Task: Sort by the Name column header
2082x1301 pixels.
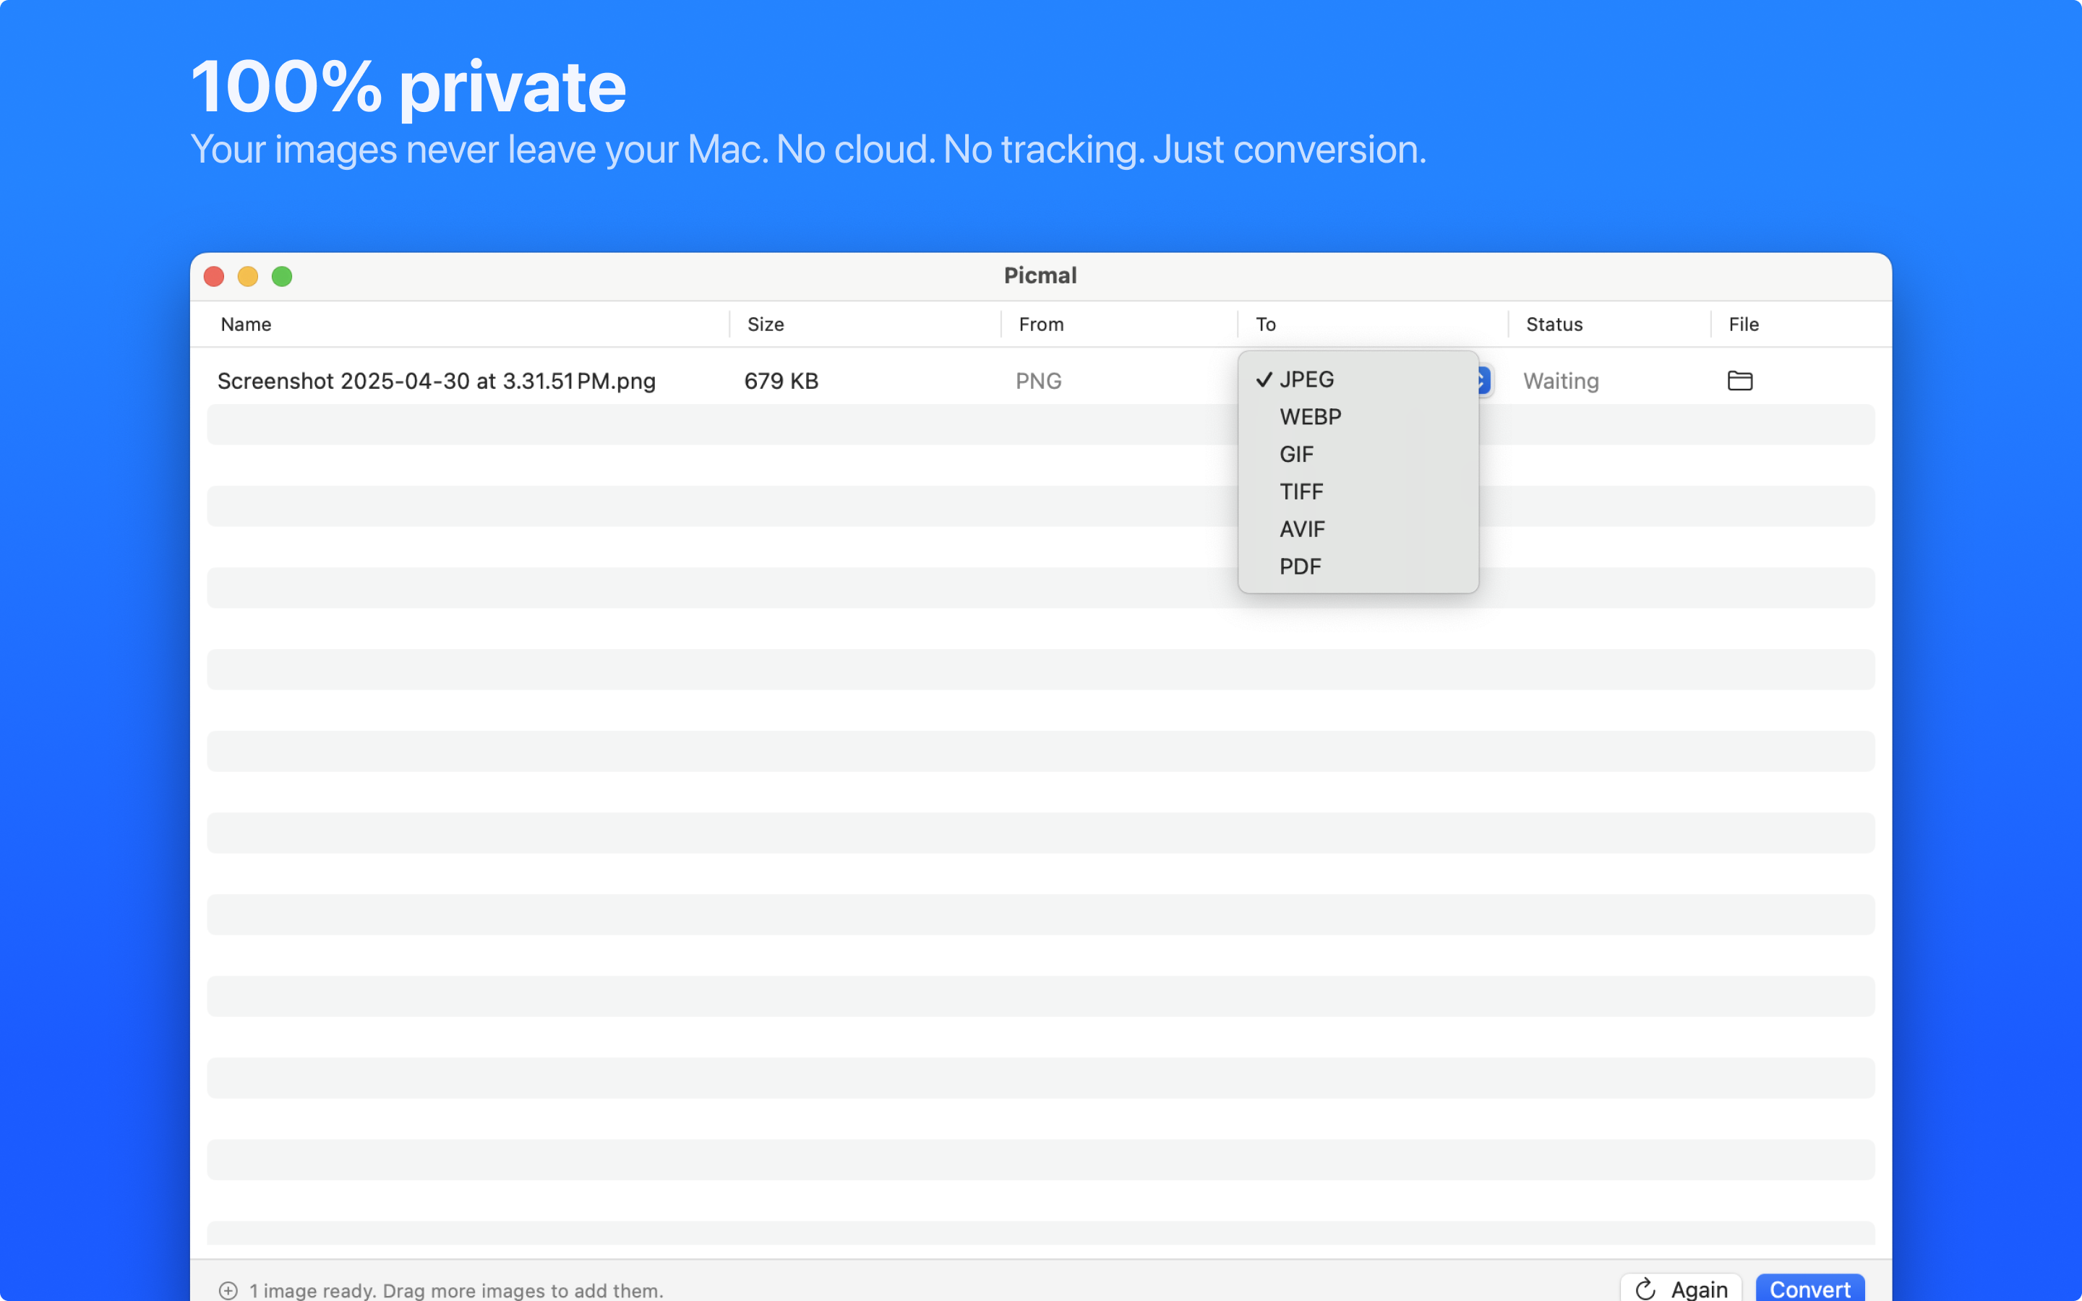Action: point(246,325)
